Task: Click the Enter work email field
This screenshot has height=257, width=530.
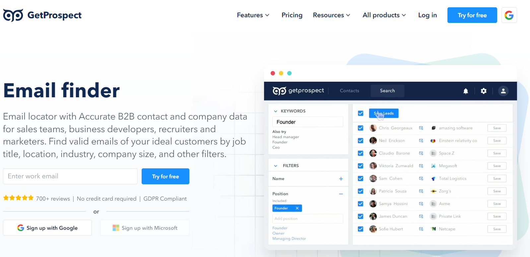Action: coord(70,176)
